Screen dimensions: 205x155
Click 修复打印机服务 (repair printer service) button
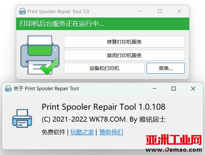(x=124, y=42)
